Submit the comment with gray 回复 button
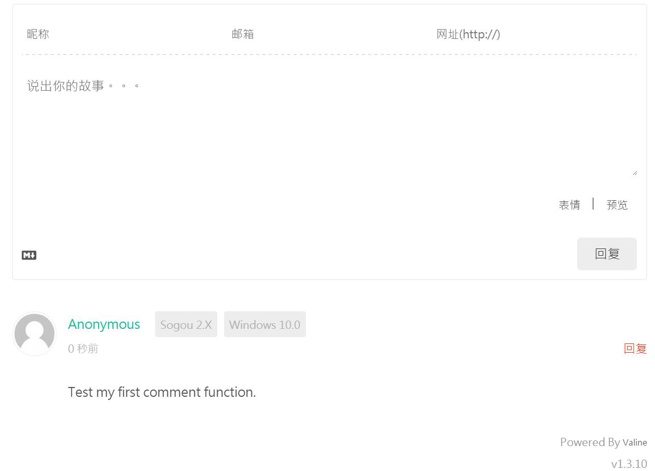The image size is (655, 471). [607, 254]
